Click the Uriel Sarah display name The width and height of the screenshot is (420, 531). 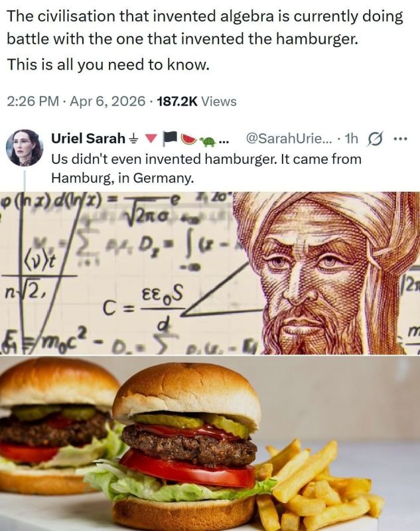click(88, 138)
